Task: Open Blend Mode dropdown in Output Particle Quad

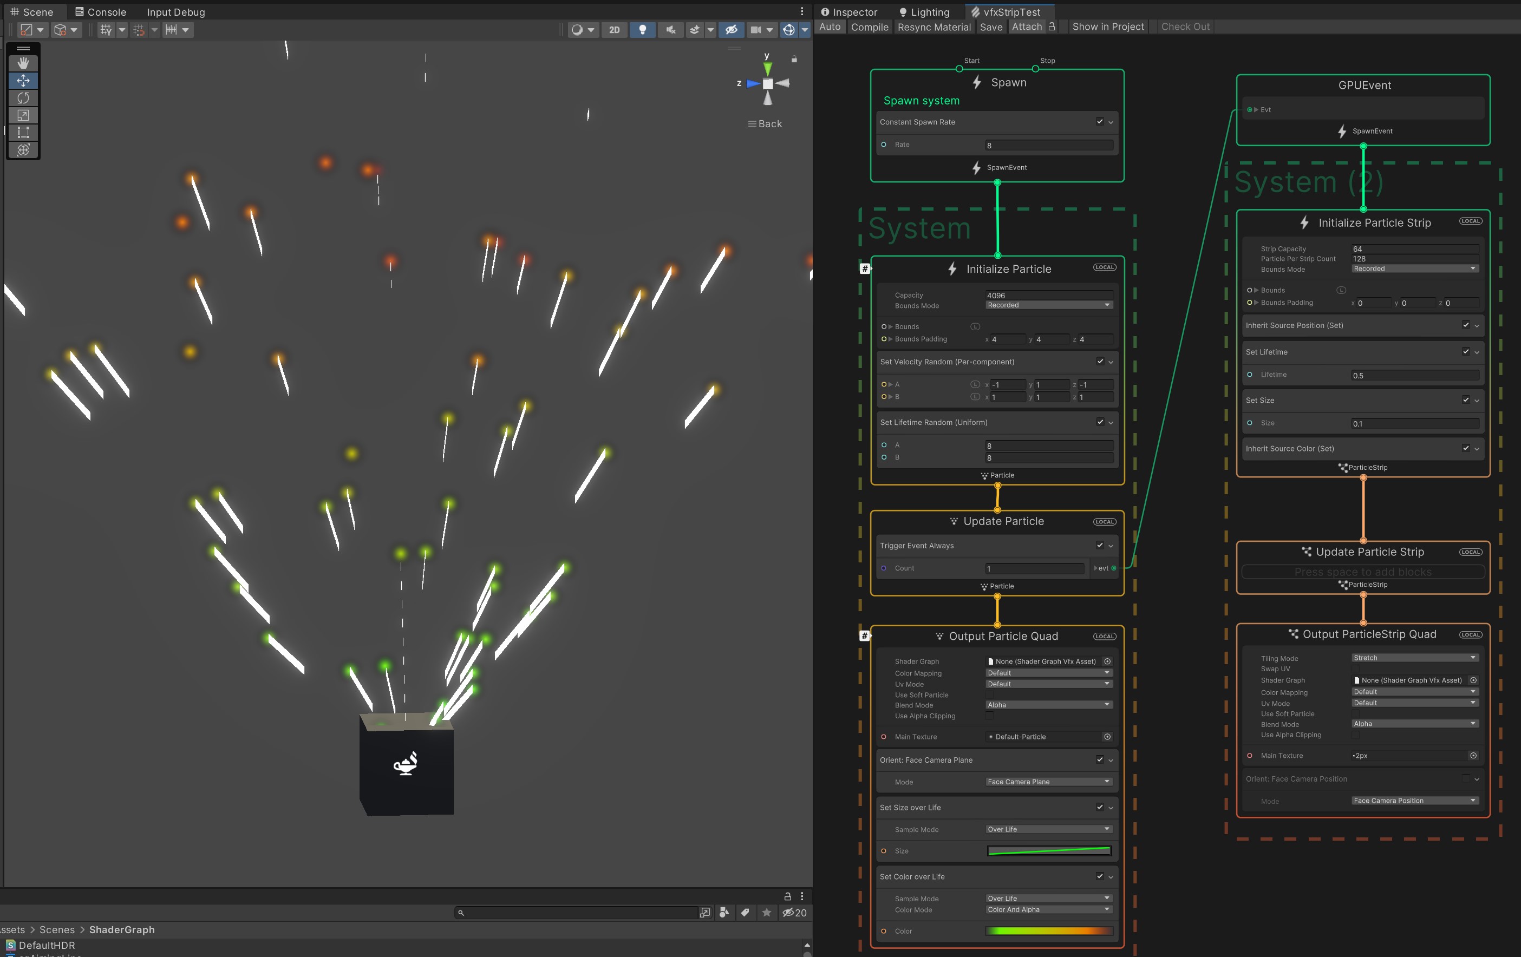Action: (x=1048, y=705)
